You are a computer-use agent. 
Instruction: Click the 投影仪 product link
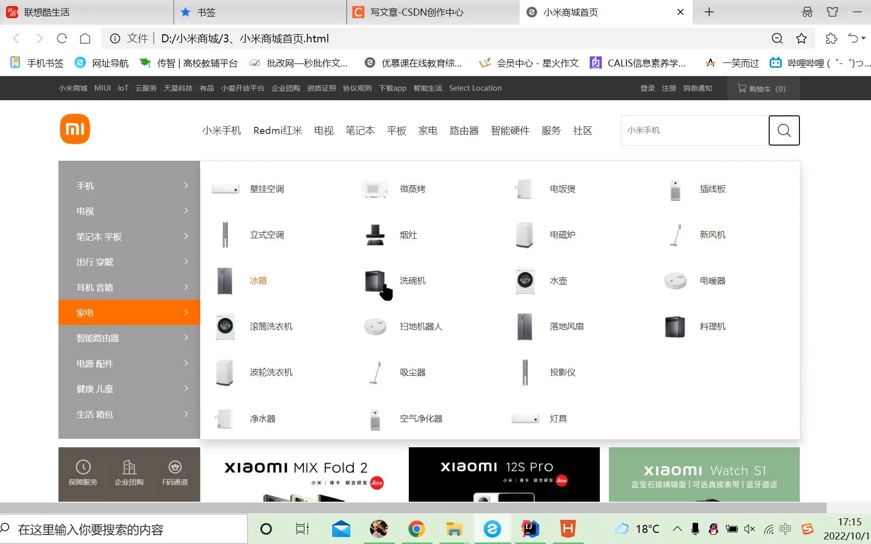click(563, 372)
